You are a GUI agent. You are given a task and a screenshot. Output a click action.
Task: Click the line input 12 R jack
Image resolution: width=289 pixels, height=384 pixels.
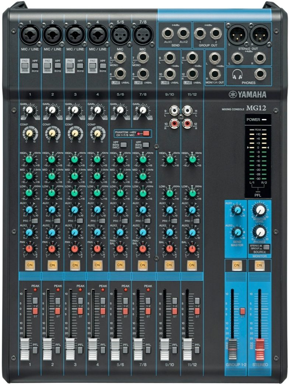(x=192, y=74)
